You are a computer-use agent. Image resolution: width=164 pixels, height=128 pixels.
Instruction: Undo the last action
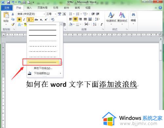(x=13, y=2)
